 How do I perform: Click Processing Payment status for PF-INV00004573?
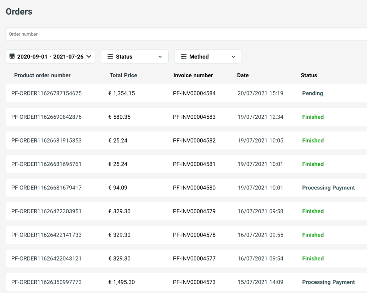328,282
